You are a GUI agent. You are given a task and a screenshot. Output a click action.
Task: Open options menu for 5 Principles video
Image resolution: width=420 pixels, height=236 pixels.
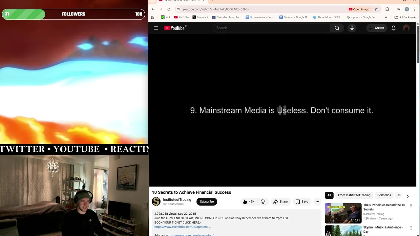[x=411, y=206]
